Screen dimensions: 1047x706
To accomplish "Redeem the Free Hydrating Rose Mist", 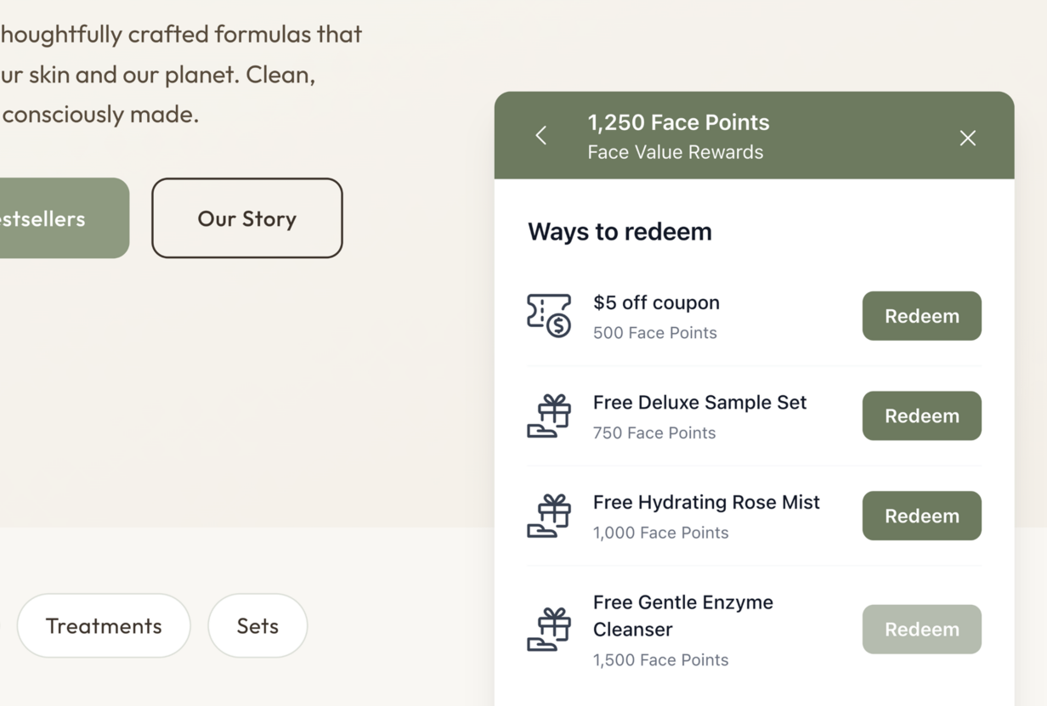I will (x=921, y=515).
